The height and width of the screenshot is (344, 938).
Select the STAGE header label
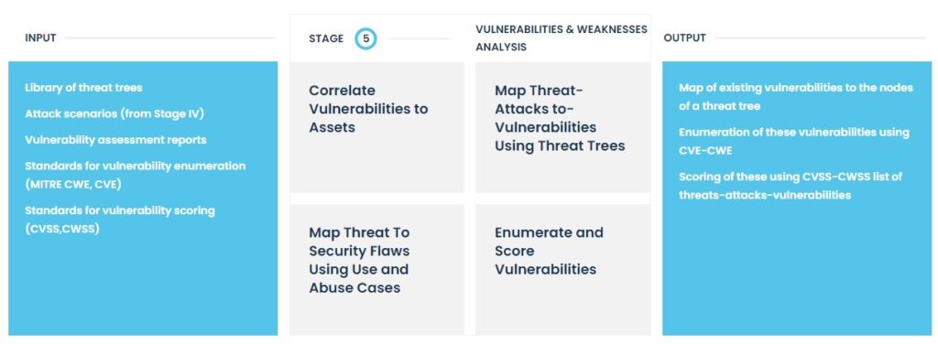pos(326,38)
